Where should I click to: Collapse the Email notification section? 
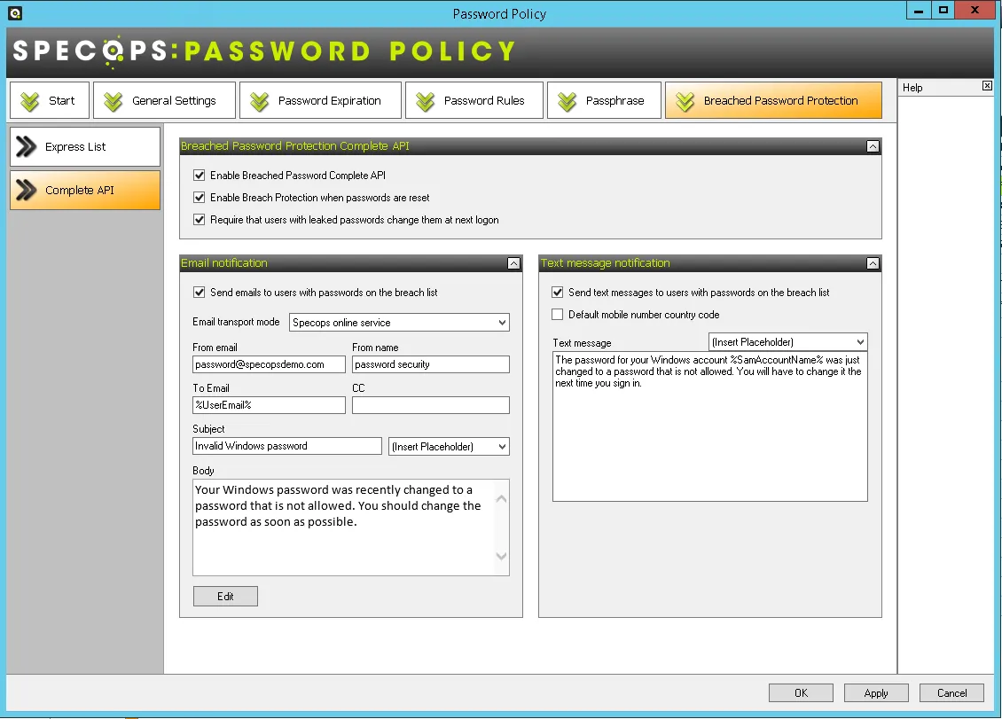point(513,263)
